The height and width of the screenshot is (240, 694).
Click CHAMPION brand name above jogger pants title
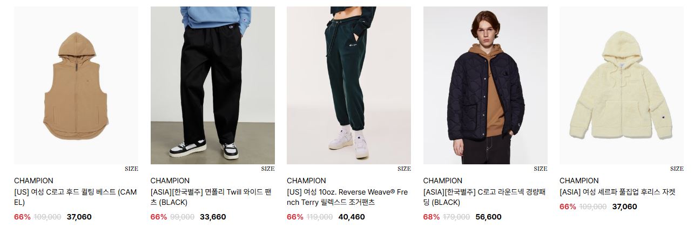[x=306, y=181]
